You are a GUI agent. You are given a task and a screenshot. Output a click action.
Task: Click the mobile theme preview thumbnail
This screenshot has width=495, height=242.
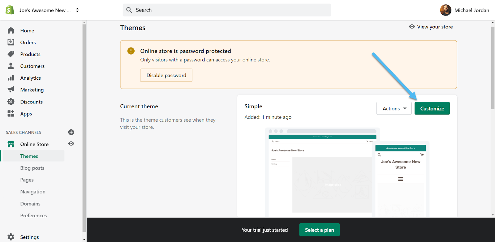pyautogui.click(x=401, y=179)
